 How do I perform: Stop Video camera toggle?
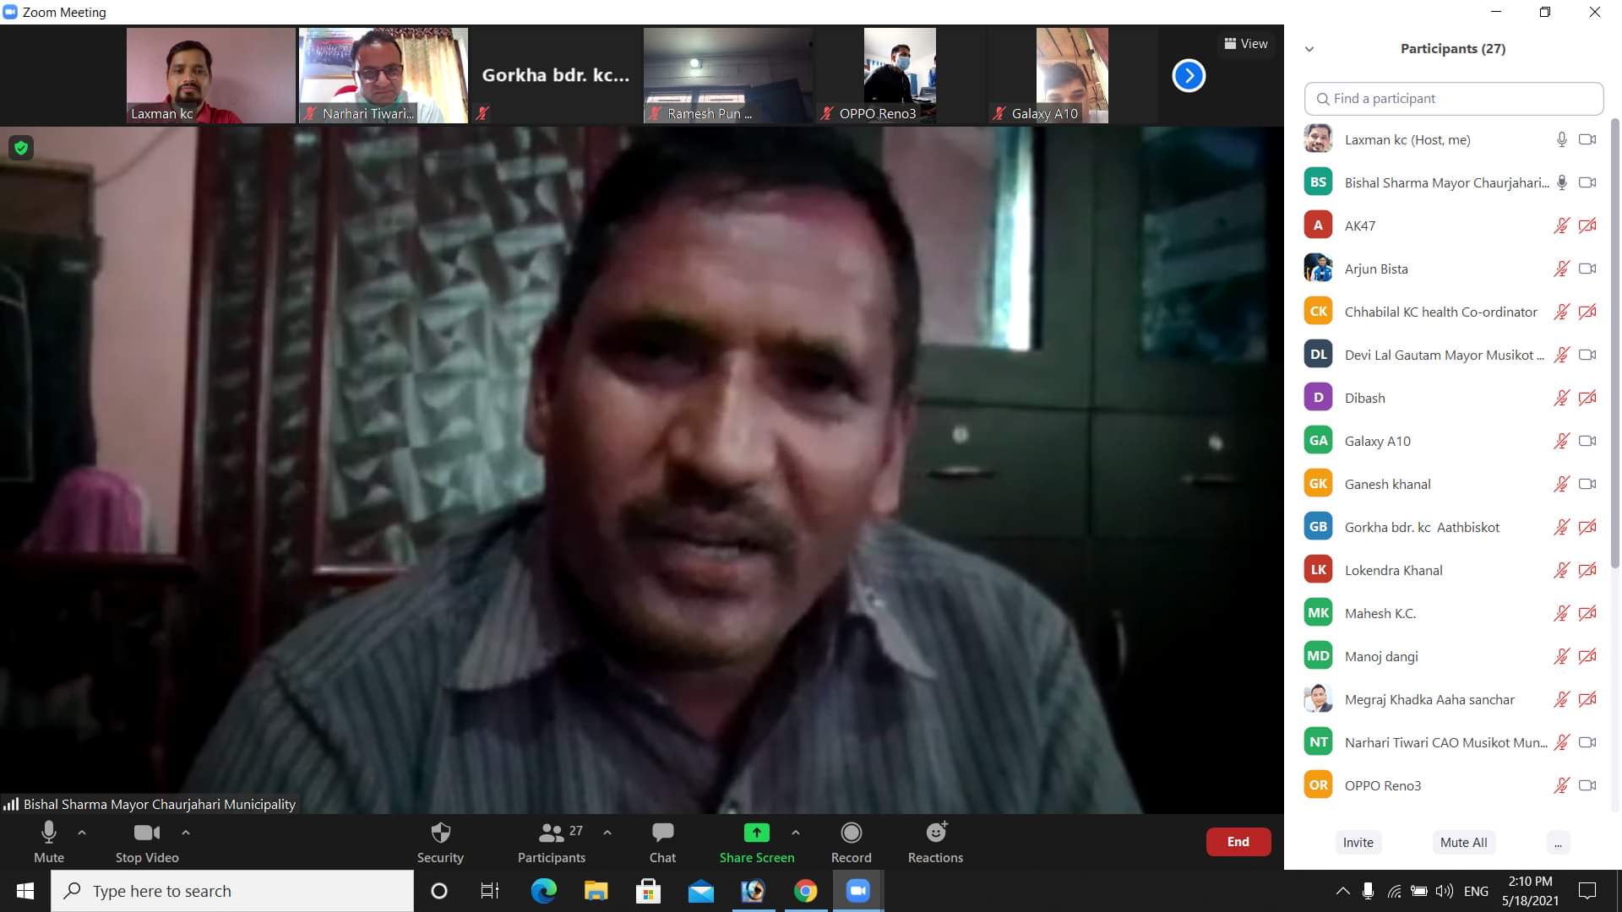(147, 833)
